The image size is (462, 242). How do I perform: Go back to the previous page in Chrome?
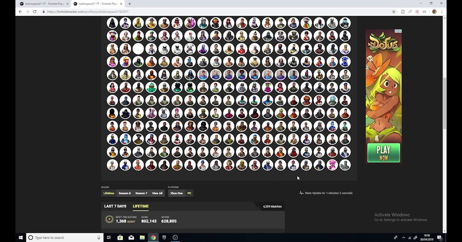click(20, 12)
